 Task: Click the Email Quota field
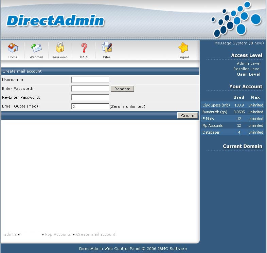pyautogui.click(x=90, y=106)
